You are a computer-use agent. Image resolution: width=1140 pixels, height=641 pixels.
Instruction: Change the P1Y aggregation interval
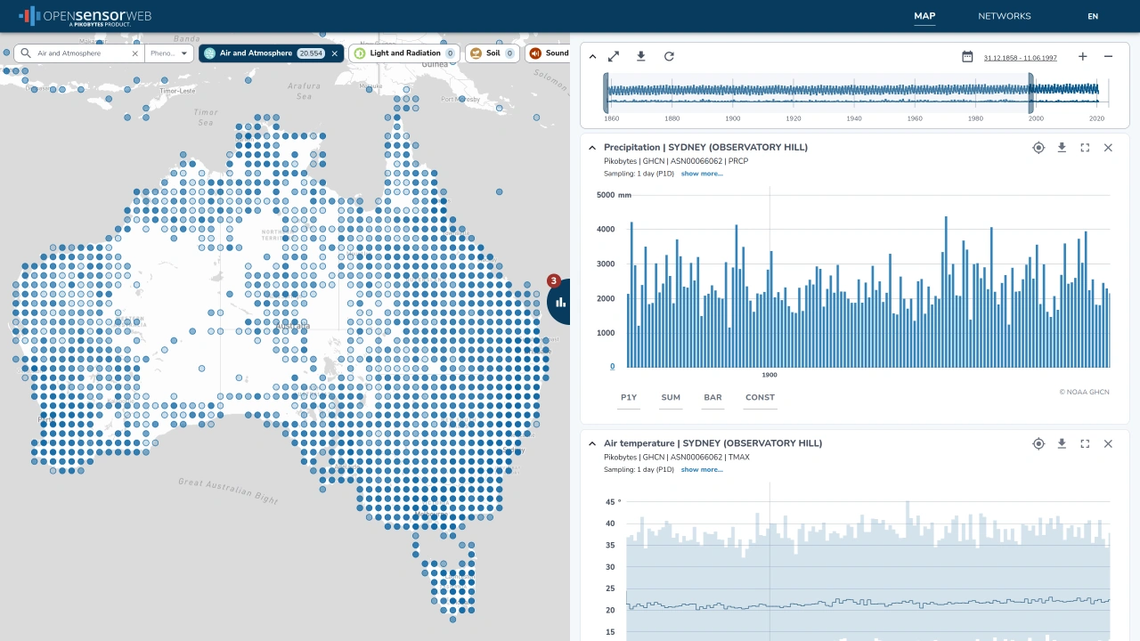629,398
